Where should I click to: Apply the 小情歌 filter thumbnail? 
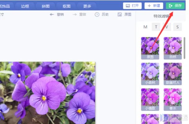150,100
